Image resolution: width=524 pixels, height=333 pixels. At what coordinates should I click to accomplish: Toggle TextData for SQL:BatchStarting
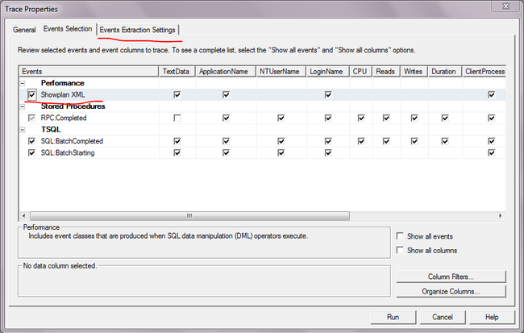177,152
